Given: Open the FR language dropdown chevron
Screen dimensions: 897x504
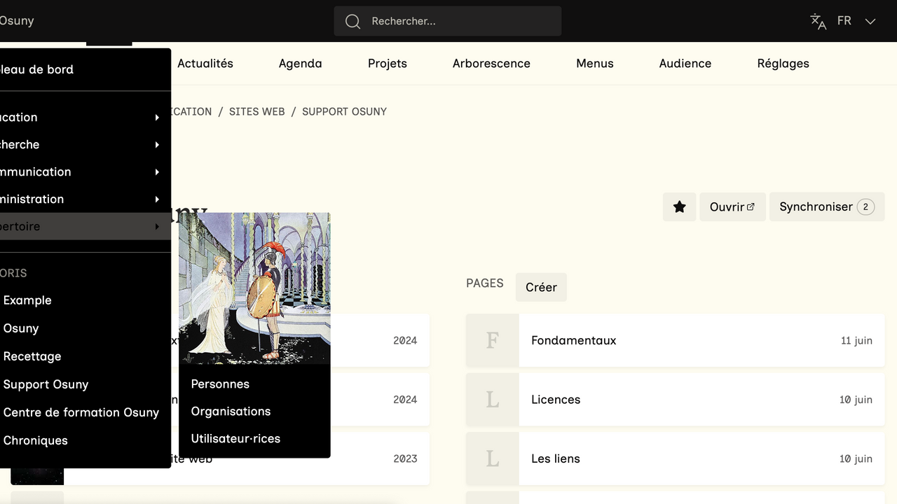Looking at the screenshot, I should pyautogui.click(x=870, y=21).
